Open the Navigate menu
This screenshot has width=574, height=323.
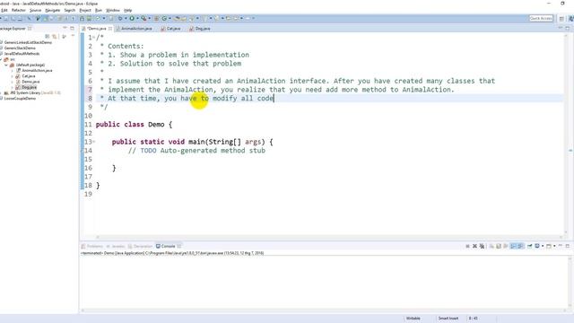tap(52, 10)
